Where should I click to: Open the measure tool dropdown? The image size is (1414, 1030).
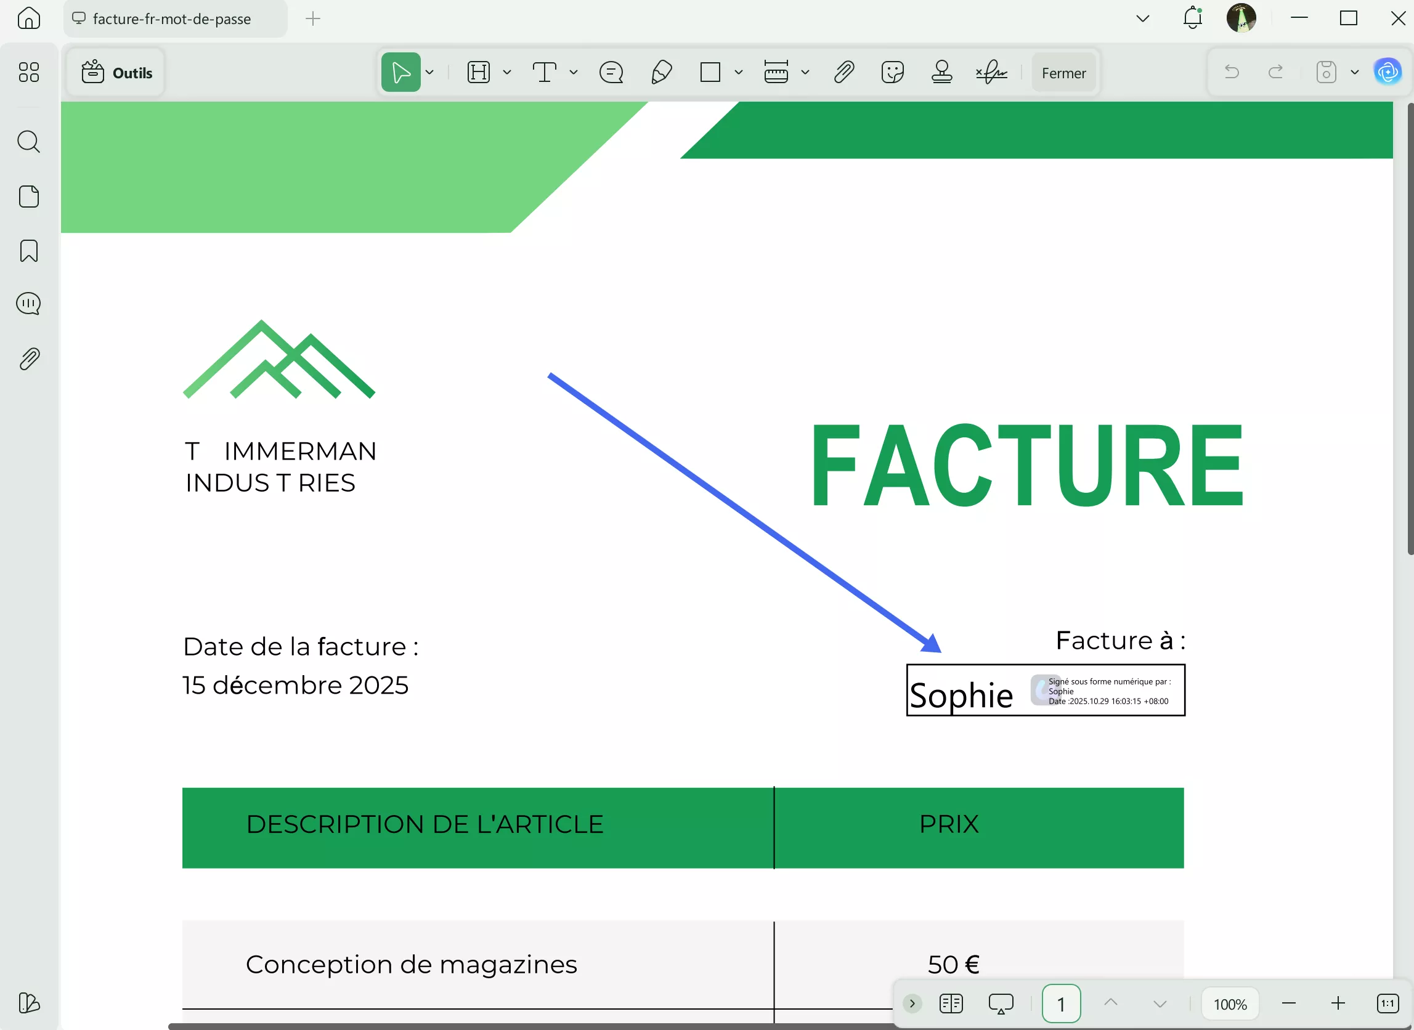click(x=805, y=71)
